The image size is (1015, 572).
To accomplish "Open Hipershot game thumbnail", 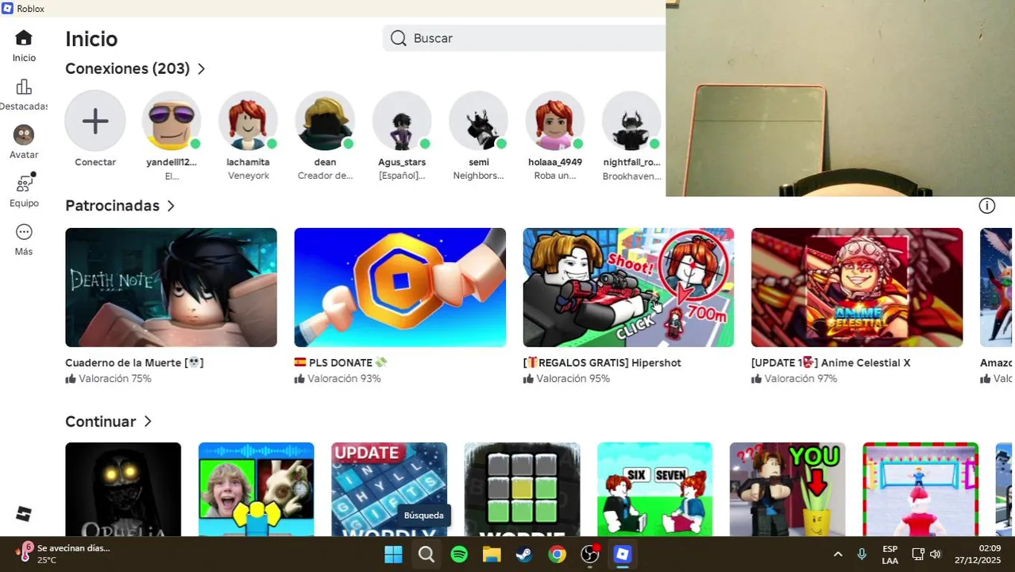I will 628,288.
